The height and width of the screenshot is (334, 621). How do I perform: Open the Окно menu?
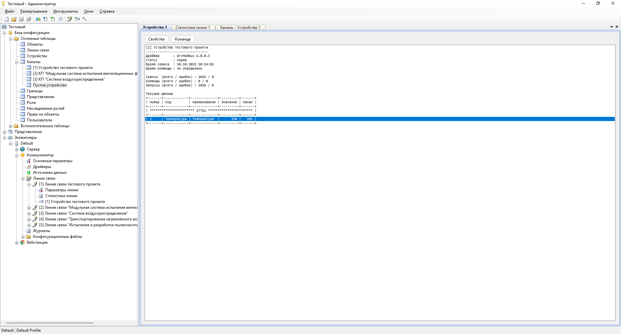[89, 11]
